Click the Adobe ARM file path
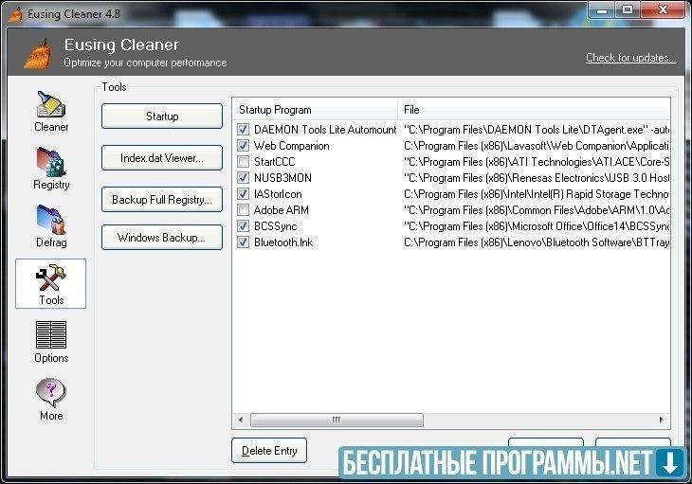This screenshot has width=692, height=484. pos(537,210)
